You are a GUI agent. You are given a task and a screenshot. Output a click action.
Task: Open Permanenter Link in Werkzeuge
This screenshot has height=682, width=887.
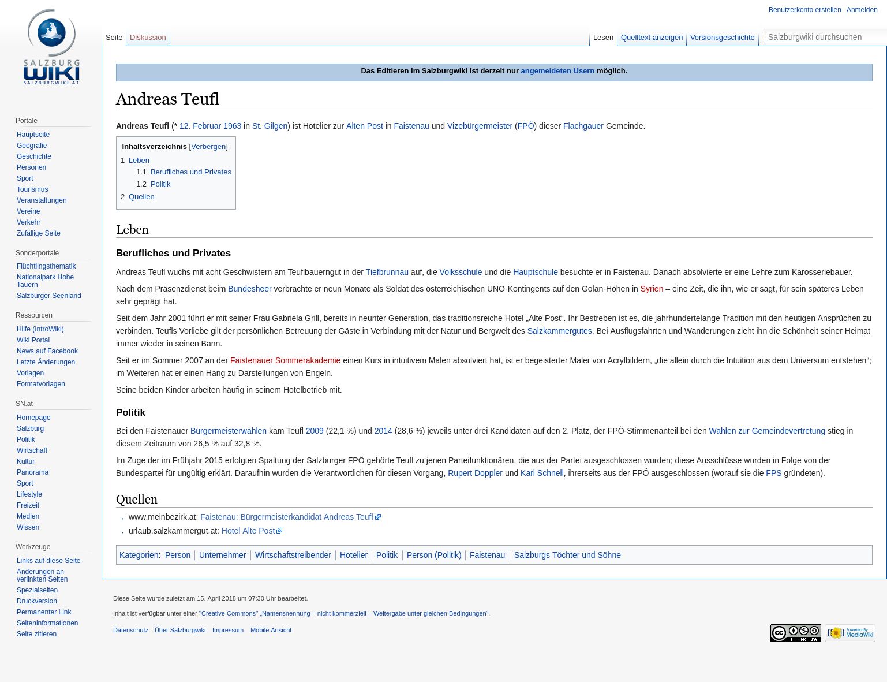point(44,612)
